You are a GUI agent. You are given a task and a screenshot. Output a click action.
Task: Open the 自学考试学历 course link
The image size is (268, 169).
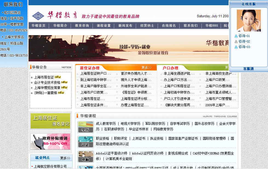coord(180,124)
